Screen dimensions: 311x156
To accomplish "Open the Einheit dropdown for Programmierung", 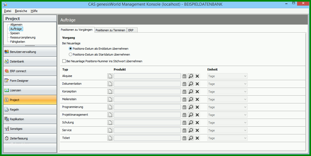I will click(227, 107).
